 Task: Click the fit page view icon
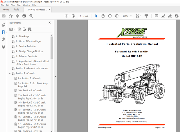click(137, 16)
